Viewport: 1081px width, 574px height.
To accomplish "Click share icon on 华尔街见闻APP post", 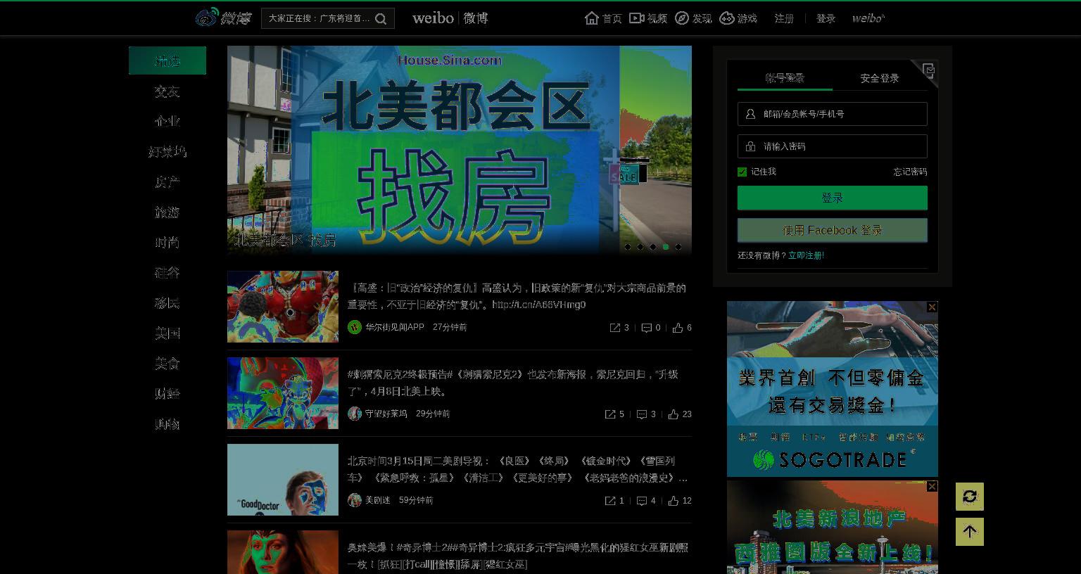I will (614, 328).
